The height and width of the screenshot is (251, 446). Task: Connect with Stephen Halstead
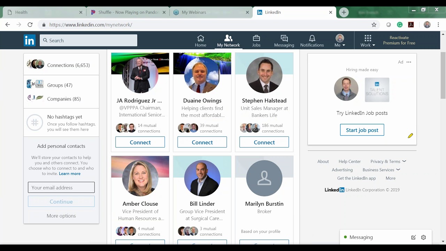click(264, 142)
